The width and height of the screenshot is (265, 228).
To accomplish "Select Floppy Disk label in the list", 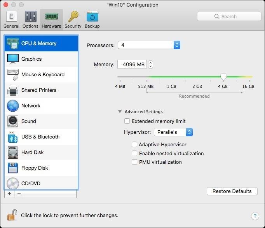I will click(x=35, y=168).
